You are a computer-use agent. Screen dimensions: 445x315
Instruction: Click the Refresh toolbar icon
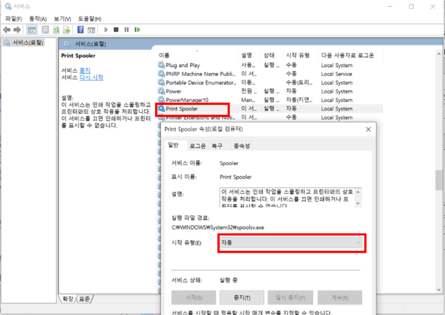point(56,29)
